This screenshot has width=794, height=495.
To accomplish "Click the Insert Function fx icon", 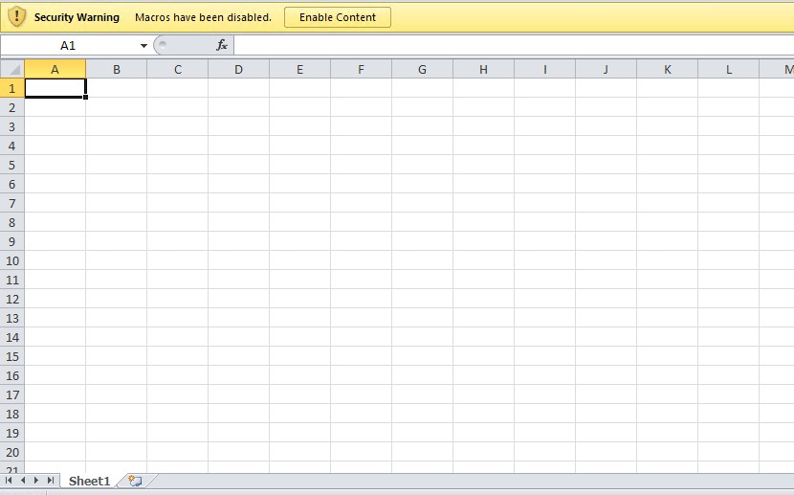I will point(222,45).
